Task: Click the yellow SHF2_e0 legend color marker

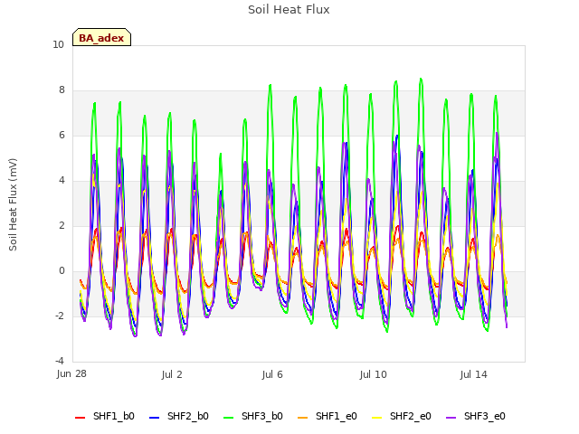Action: point(377,418)
